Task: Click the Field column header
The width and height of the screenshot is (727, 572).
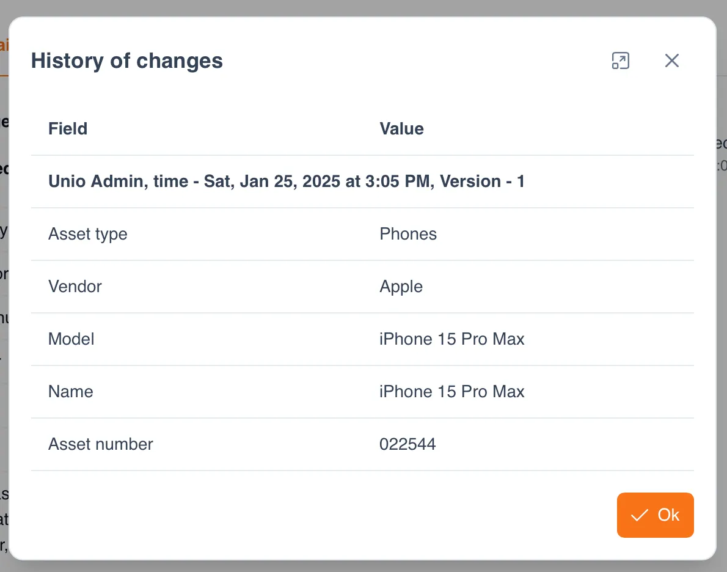Action: 68,129
